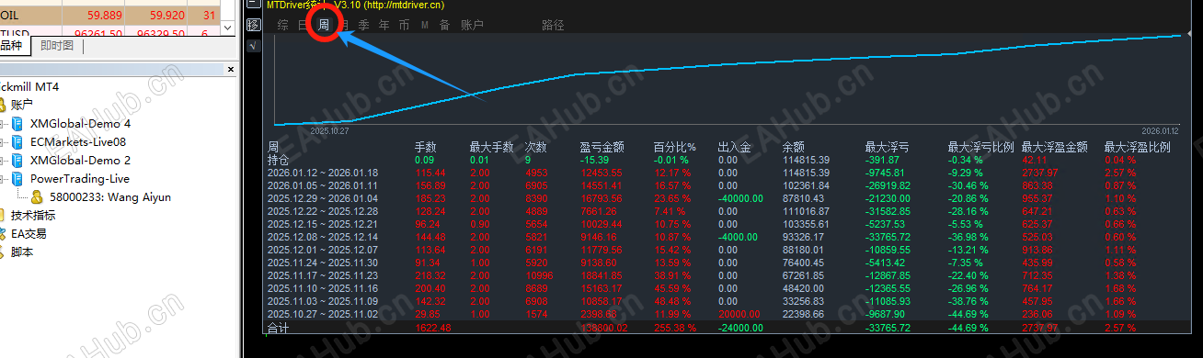
Task: Click server icon beside XMGlobal-Demo 4
Action: click(17, 123)
